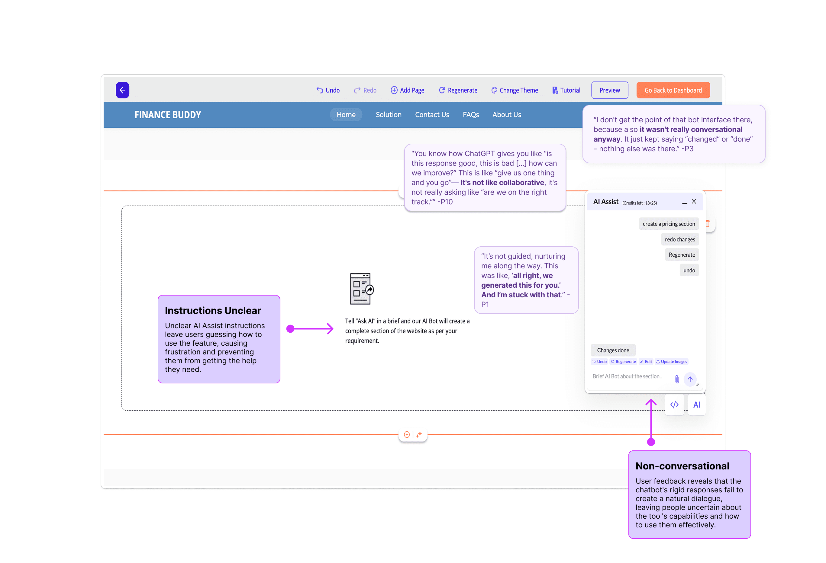Go to the FAQs page link
The image size is (826, 563).
(x=471, y=115)
